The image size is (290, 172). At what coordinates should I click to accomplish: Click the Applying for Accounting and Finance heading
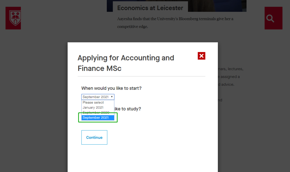126,63
